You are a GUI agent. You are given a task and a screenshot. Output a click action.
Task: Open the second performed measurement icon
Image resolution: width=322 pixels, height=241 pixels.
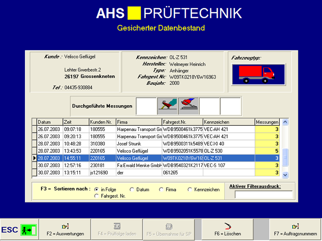(189, 106)
